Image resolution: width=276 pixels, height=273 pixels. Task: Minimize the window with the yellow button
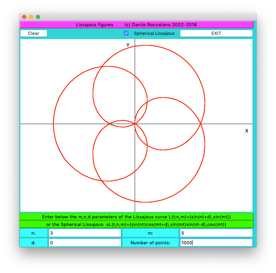31,17
